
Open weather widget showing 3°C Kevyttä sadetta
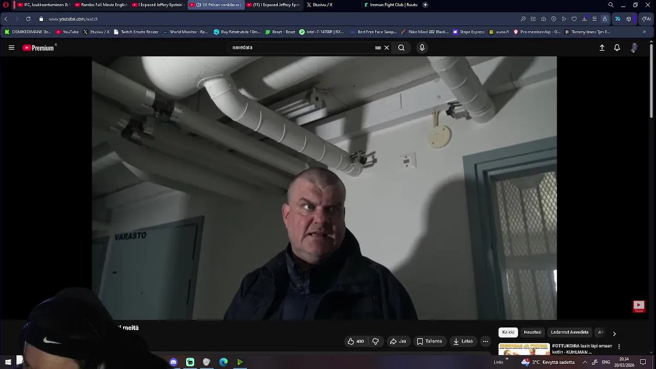[x=548, y=362]
